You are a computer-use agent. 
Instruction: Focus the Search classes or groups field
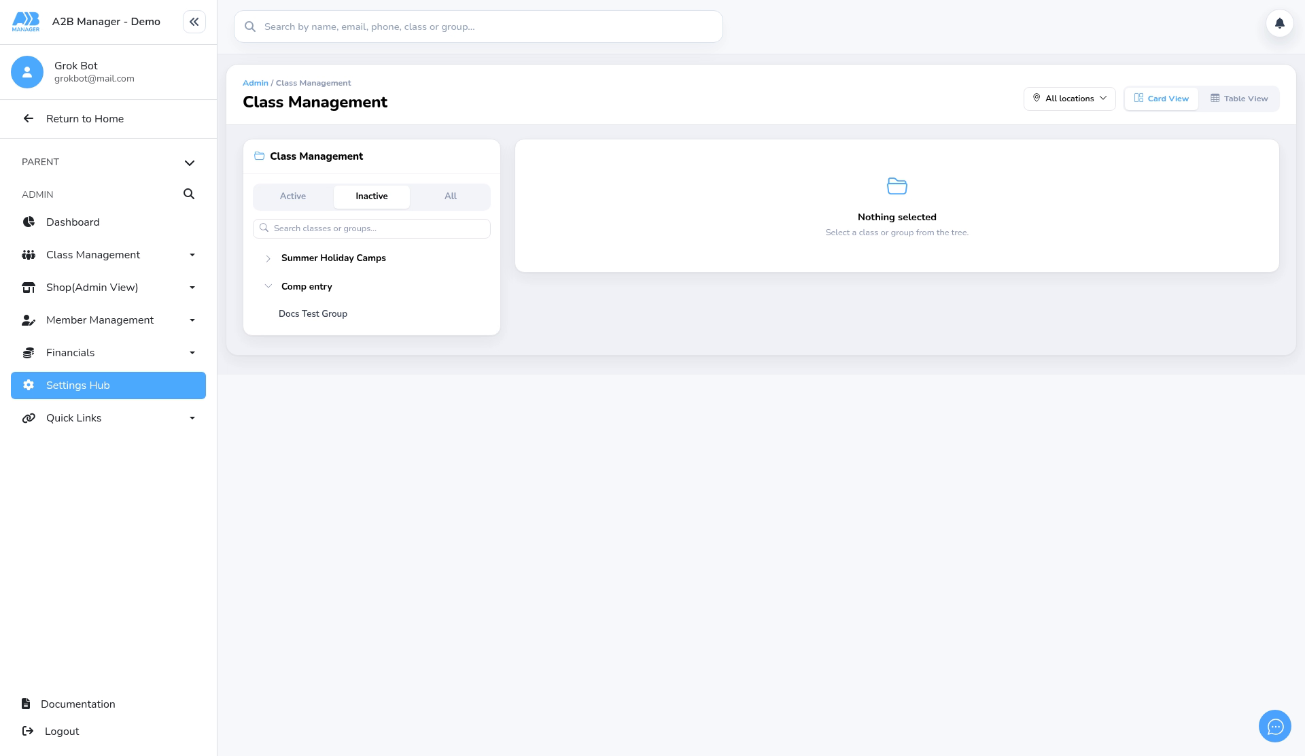372,228
